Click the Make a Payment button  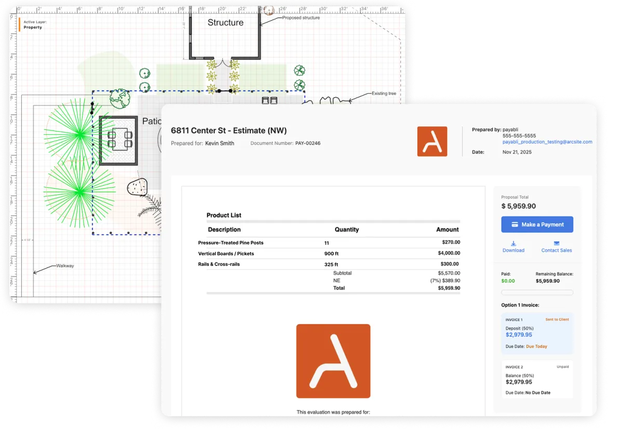point(537,224)
